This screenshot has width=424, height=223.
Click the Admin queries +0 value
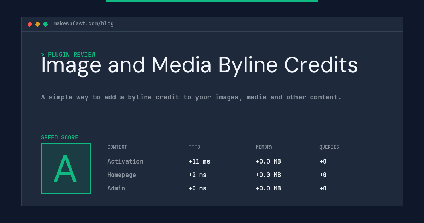(323, 188)
